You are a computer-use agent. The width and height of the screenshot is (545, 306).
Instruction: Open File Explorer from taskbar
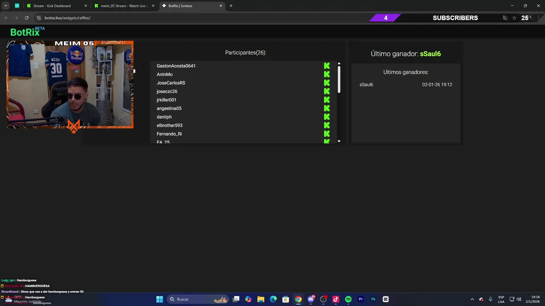[261, 299]
